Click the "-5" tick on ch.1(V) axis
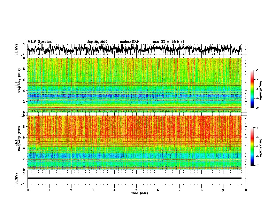This screenshot has width=276, height=213. coord(23,55)
